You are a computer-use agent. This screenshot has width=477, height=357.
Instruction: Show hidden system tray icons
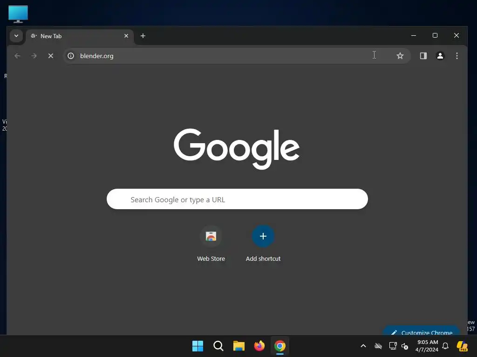(x=363, y=346)
